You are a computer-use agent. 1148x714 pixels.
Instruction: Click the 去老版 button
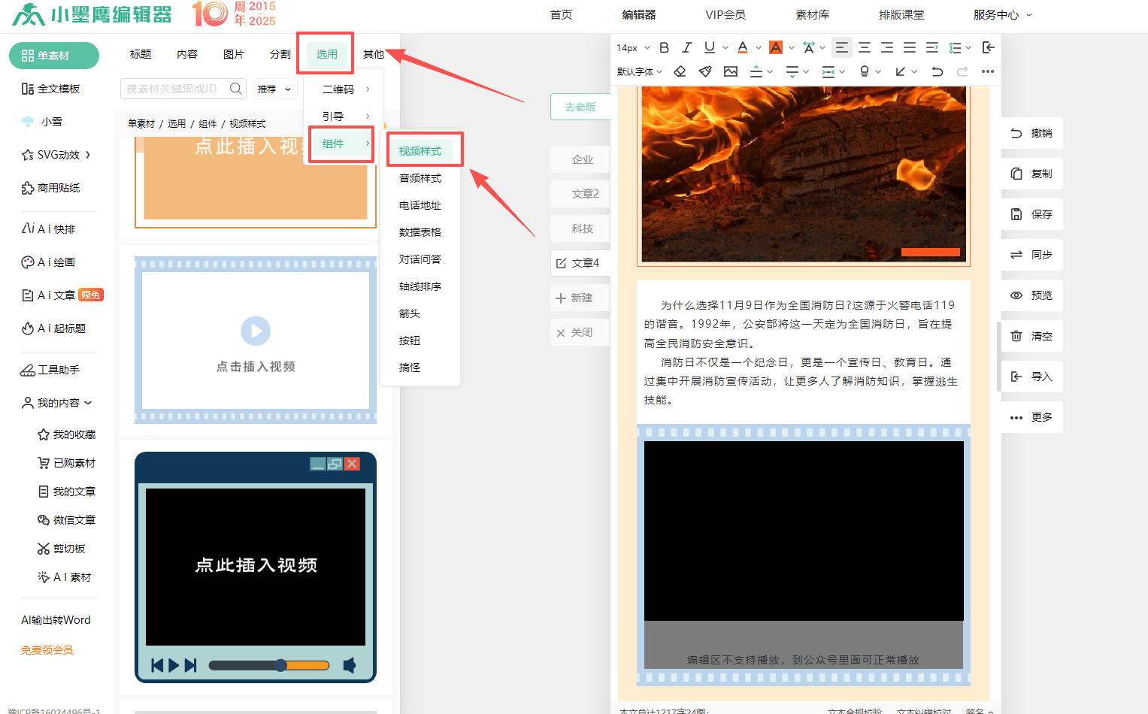(580, 107)
